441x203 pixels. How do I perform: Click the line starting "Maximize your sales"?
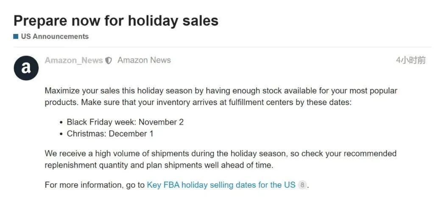point(220,91)
